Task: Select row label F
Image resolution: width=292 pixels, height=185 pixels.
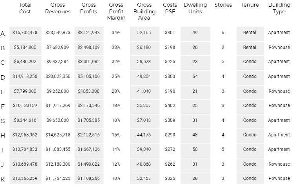Action: (3, 106)
